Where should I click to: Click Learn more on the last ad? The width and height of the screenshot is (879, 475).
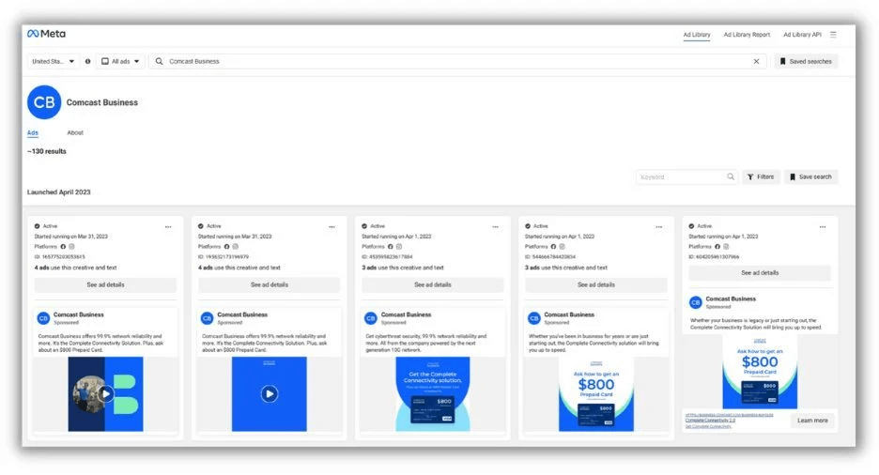click(x=812, y=421)
